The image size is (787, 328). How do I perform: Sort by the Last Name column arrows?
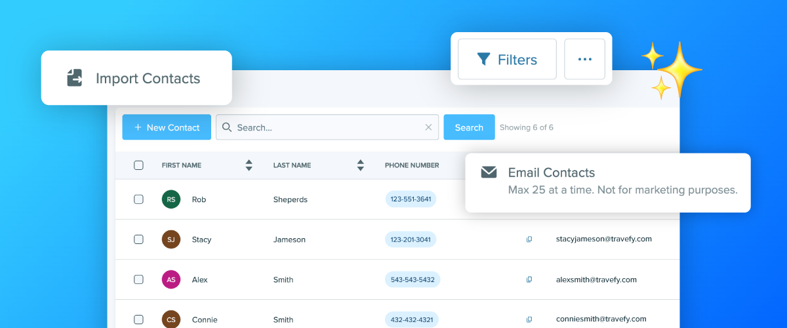pos(360,165)
